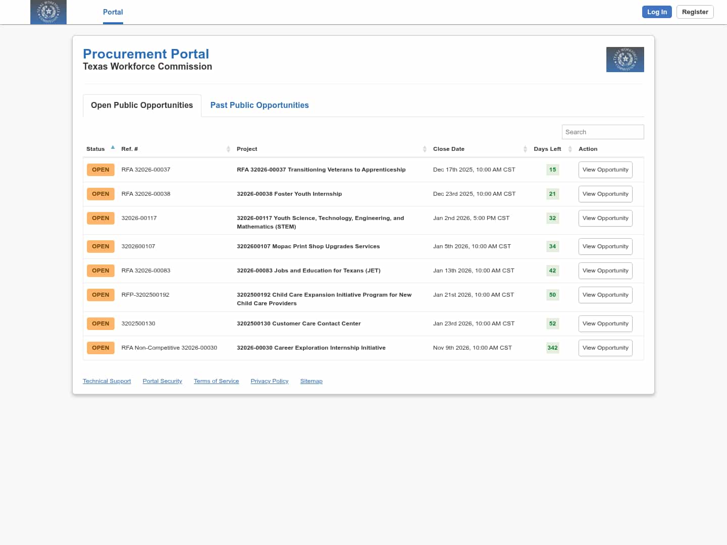The height and width of the screenshot is (545, 727).
Task: View opportunity for Transitioning Veterans to Apprenticeship
Action: pos(605,170)
